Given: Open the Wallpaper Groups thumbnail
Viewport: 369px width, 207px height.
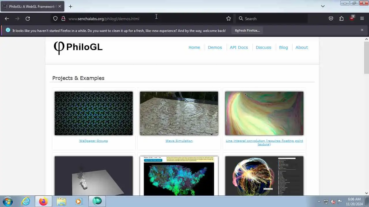Looking at the screenshot, I should 94,113.
